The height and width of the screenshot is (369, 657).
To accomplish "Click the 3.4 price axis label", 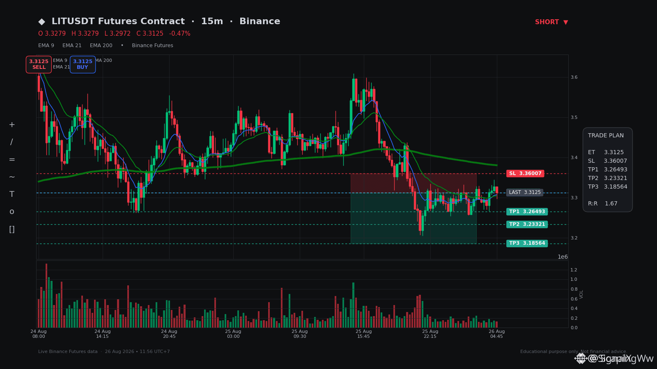I will point(574,157).
